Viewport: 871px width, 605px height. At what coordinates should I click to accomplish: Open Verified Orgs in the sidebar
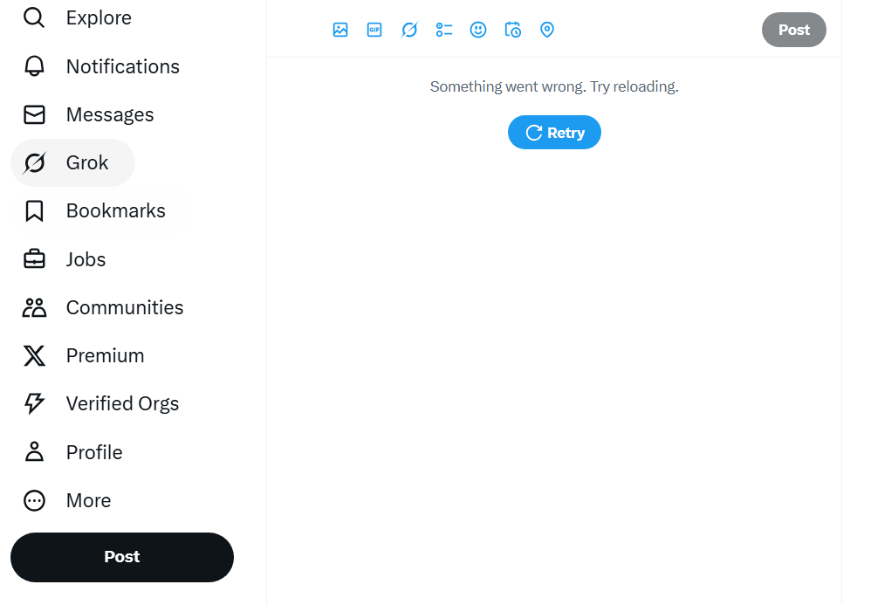[x=122, y=403]
